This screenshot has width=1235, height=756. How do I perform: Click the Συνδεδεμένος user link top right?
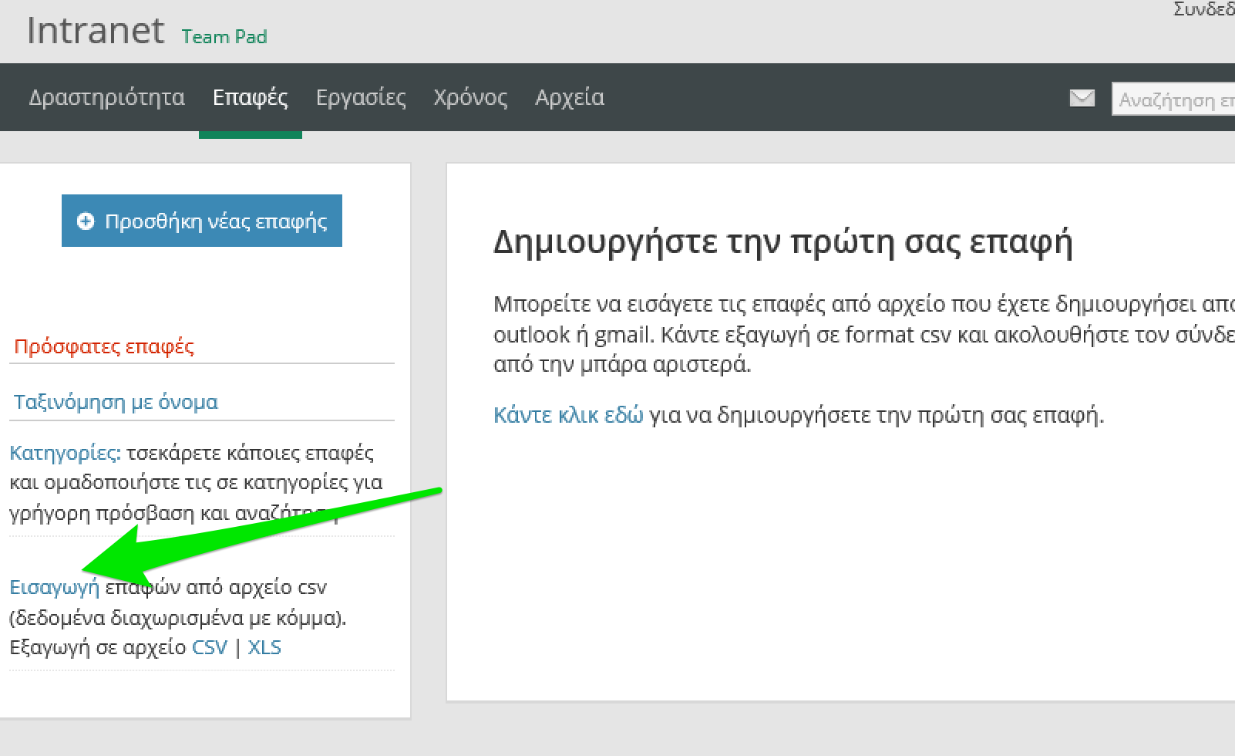pyautogui.click(x=1203, y=9)
